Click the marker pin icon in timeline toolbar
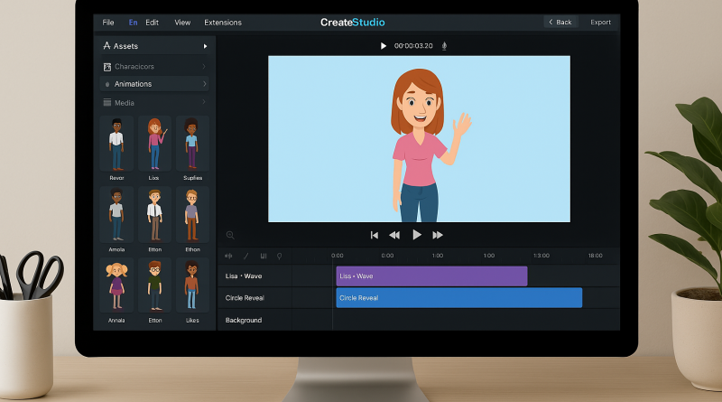722x402 pixels. click(279, 256)
